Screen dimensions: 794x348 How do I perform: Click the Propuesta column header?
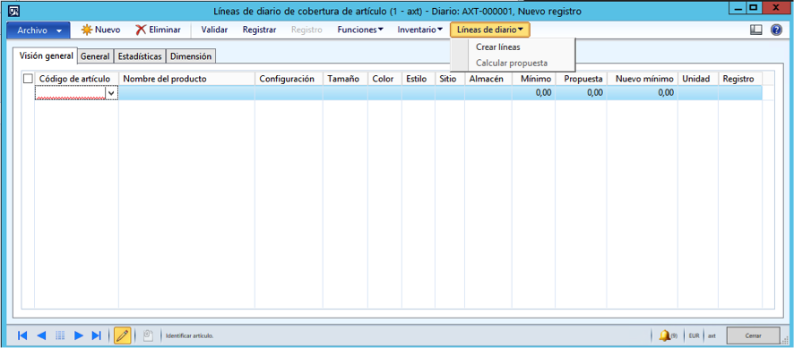[x=581, y=79]
